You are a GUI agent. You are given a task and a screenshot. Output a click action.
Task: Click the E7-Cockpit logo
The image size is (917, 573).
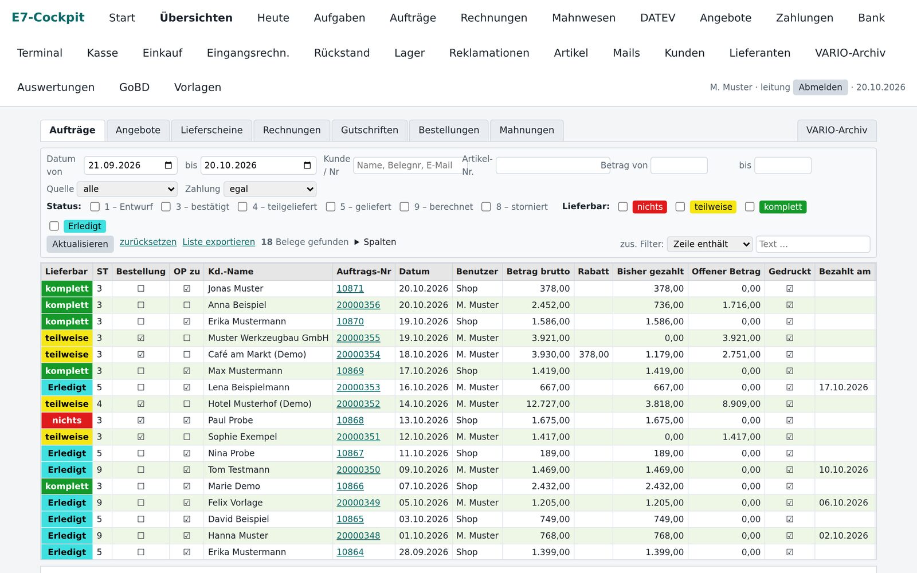pyautogui.click(x=48, y=17)
